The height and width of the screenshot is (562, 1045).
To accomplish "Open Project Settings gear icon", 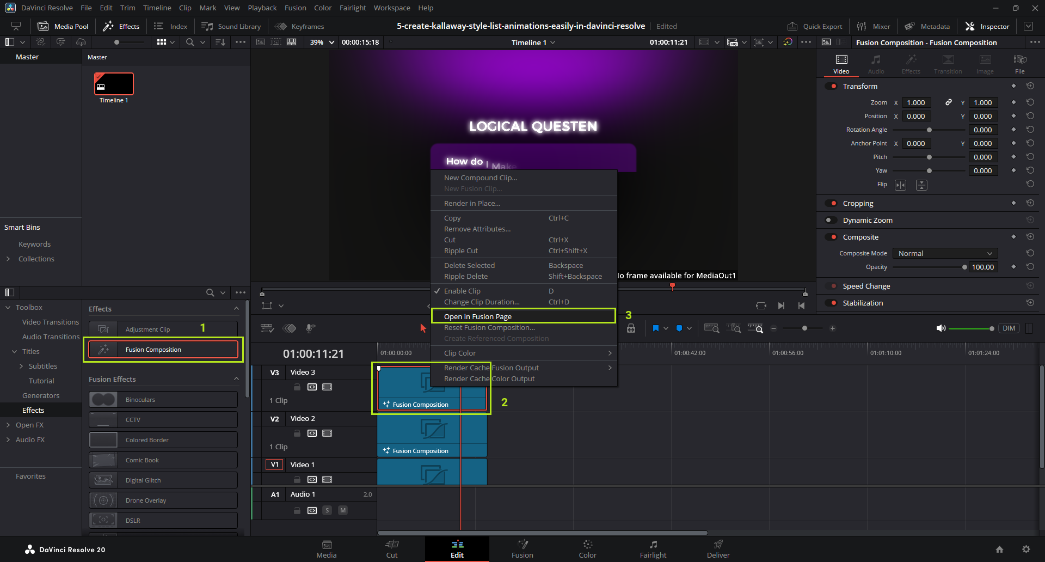I will tap(1026, 549).
